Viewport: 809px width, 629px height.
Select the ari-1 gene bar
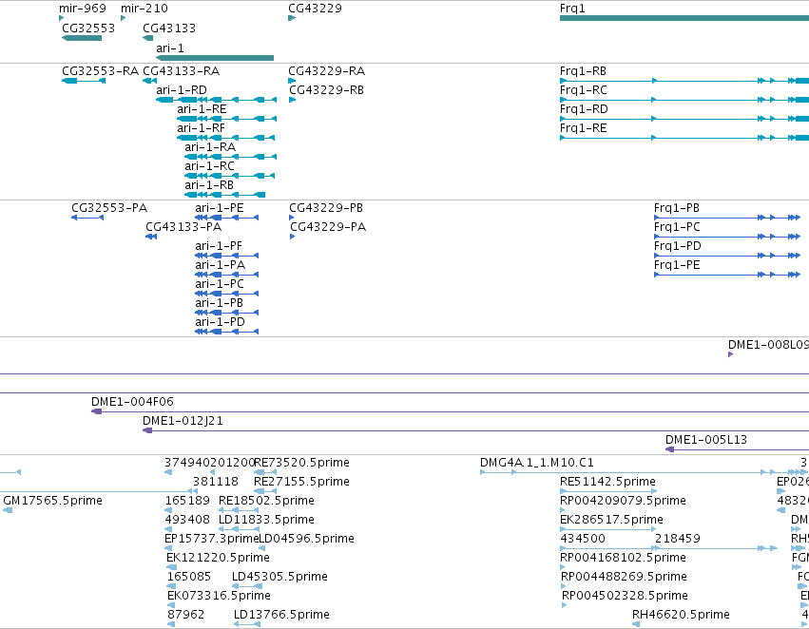click(x=215, y=58)
